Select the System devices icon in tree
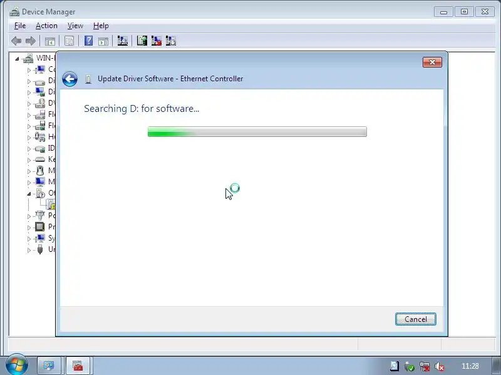This screenshot has width=501, height=375. (x=40, y=238)
